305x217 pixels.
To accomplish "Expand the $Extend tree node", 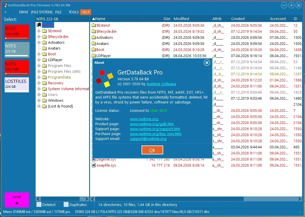I will 39,31.
